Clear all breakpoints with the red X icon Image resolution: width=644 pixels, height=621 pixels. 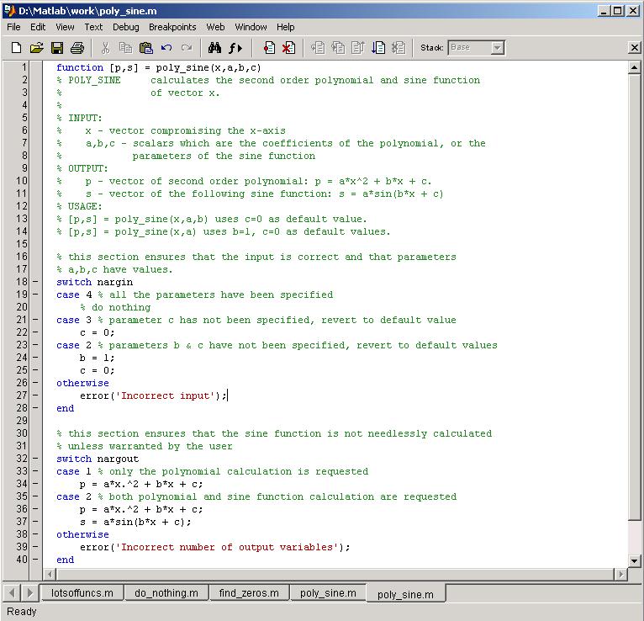tap(288, 48)
